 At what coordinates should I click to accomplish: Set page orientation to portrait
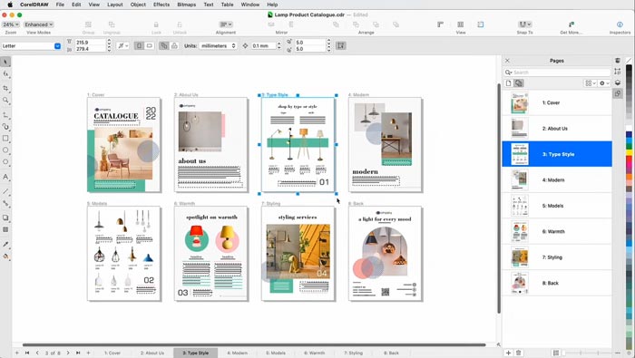point(139,45)
